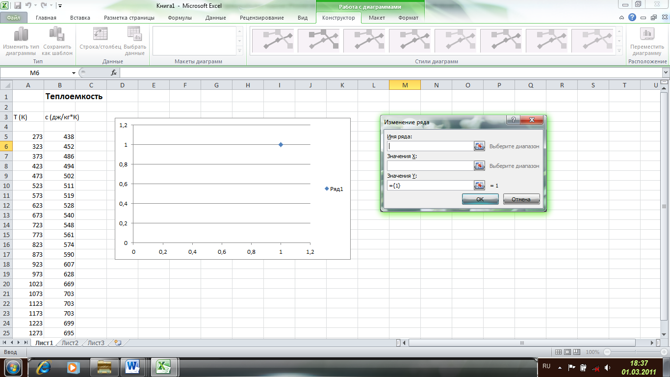Click the Change Chart Type icon
Viewport: 670px width, 377px height.
point(21,34)
